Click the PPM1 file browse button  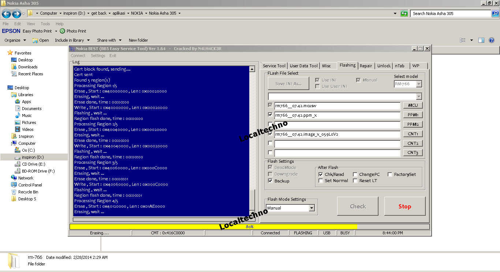pos(413,115)
